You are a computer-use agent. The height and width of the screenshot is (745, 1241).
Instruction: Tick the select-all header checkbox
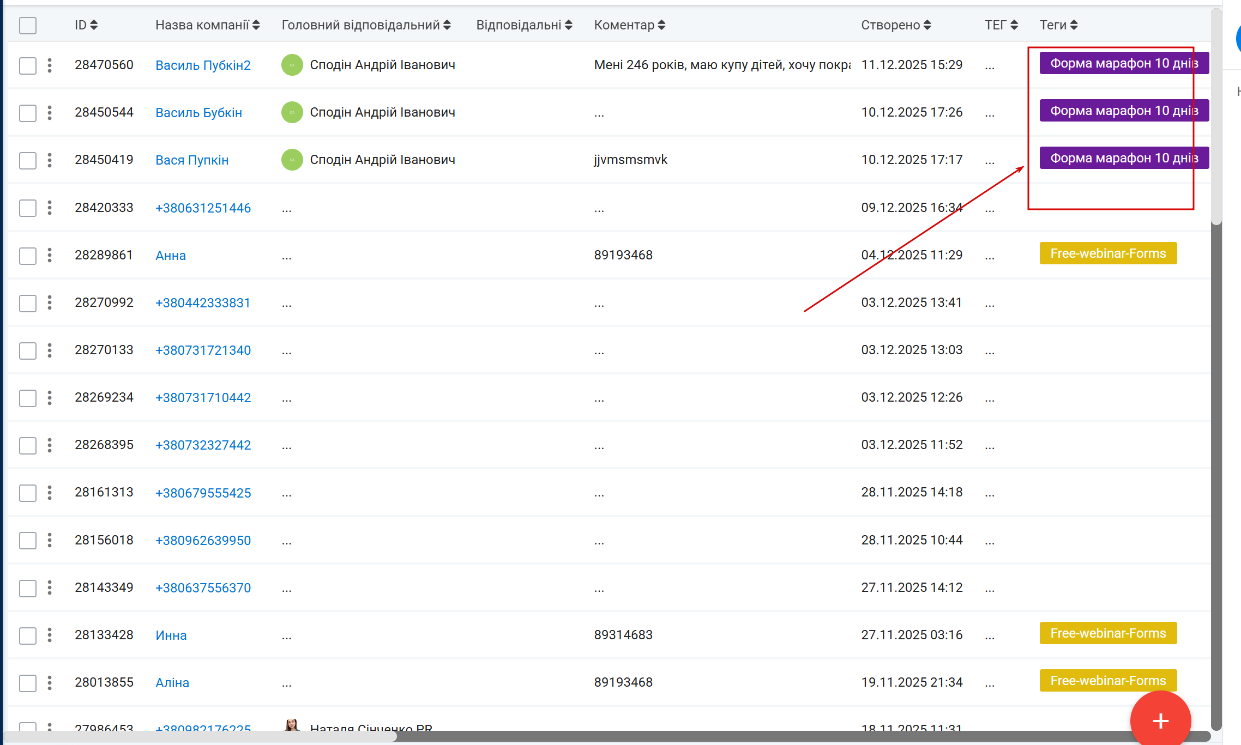28,25
